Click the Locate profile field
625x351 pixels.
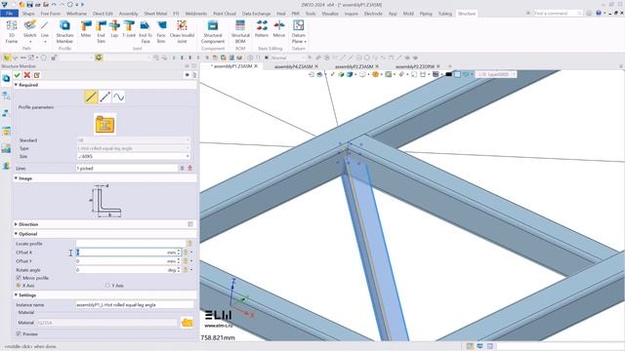[x=131, y=243]
